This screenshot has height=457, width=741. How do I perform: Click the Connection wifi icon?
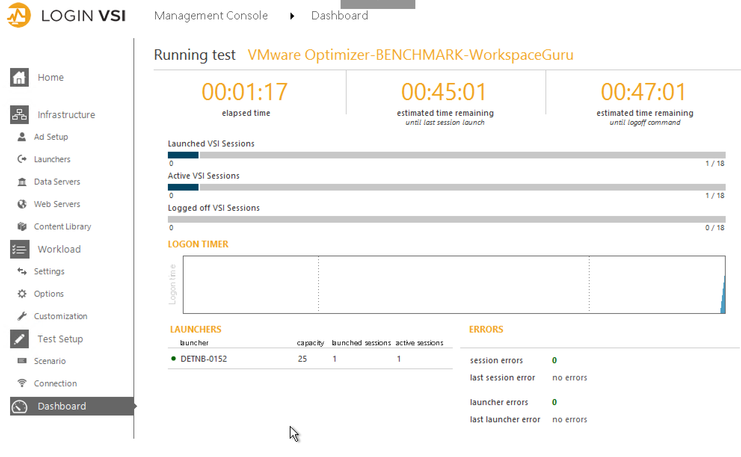[x=22, y=383]
